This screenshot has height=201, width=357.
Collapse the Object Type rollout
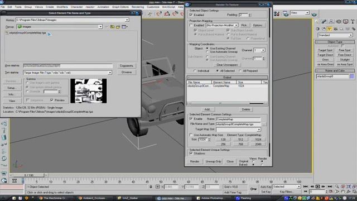pyautogui.click(x=335, y=42)
